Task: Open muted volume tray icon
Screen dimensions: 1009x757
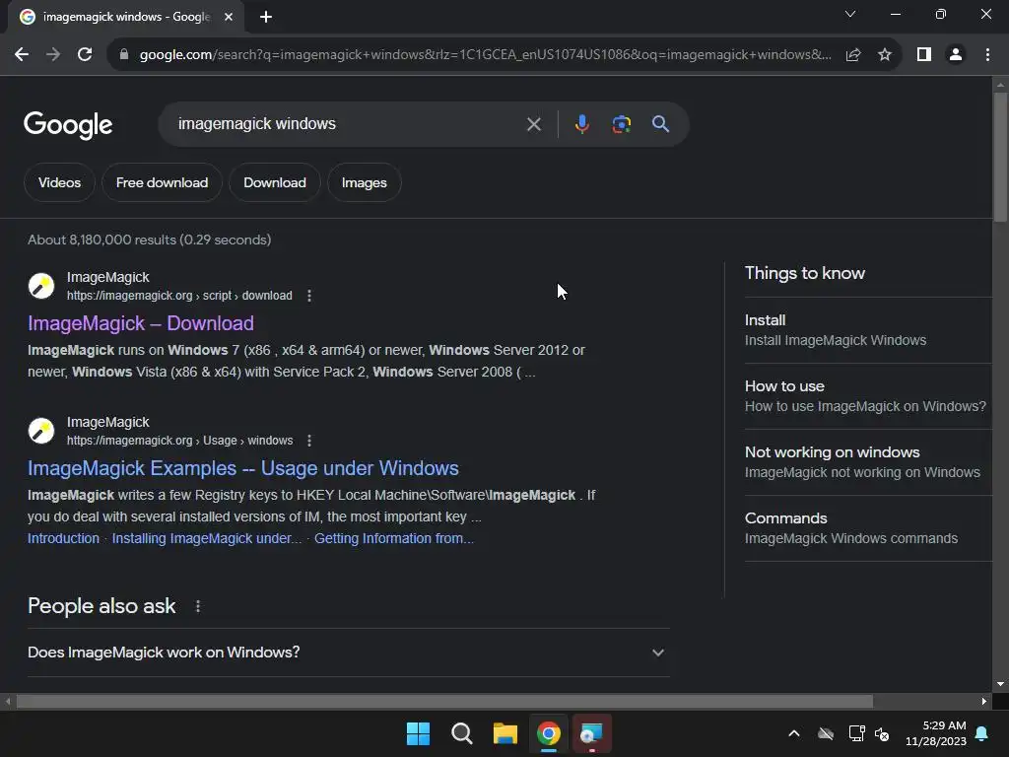Action: (882, 733)
